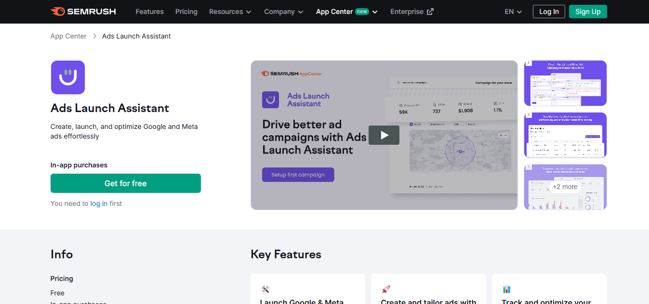Click the Info heading
The width and height of the screenshot is (649, 304).
(62, 254)
